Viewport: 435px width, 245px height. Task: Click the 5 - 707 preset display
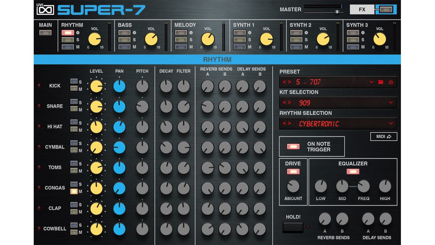pos(308,82)
